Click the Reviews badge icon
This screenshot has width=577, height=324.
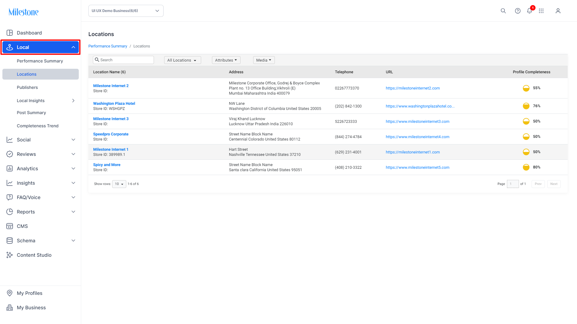pos(10,154)
